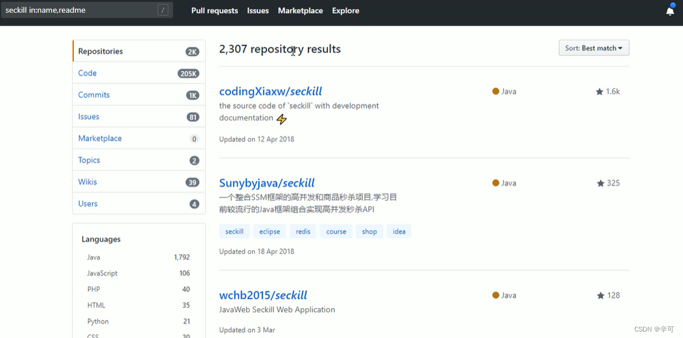
Task: Click the 205K count badge beside Code
Action: pyautogui.click(x=188, y=73)
